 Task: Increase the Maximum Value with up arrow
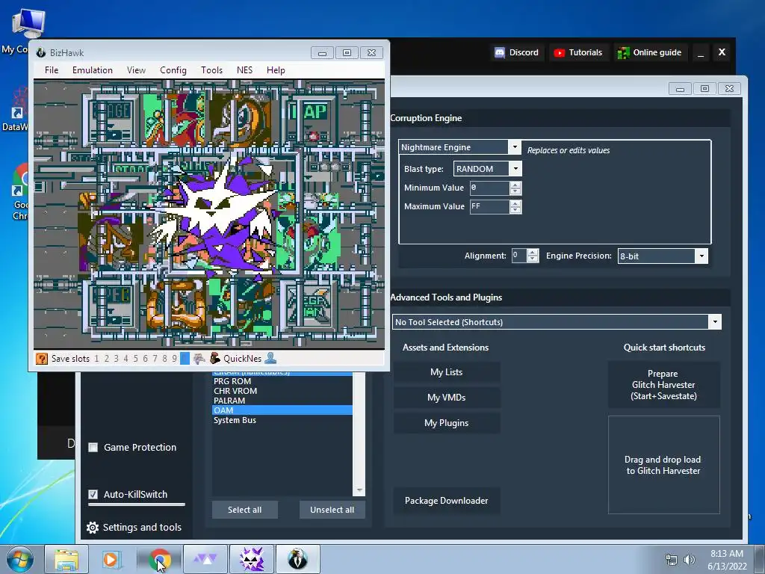(515, 203)
